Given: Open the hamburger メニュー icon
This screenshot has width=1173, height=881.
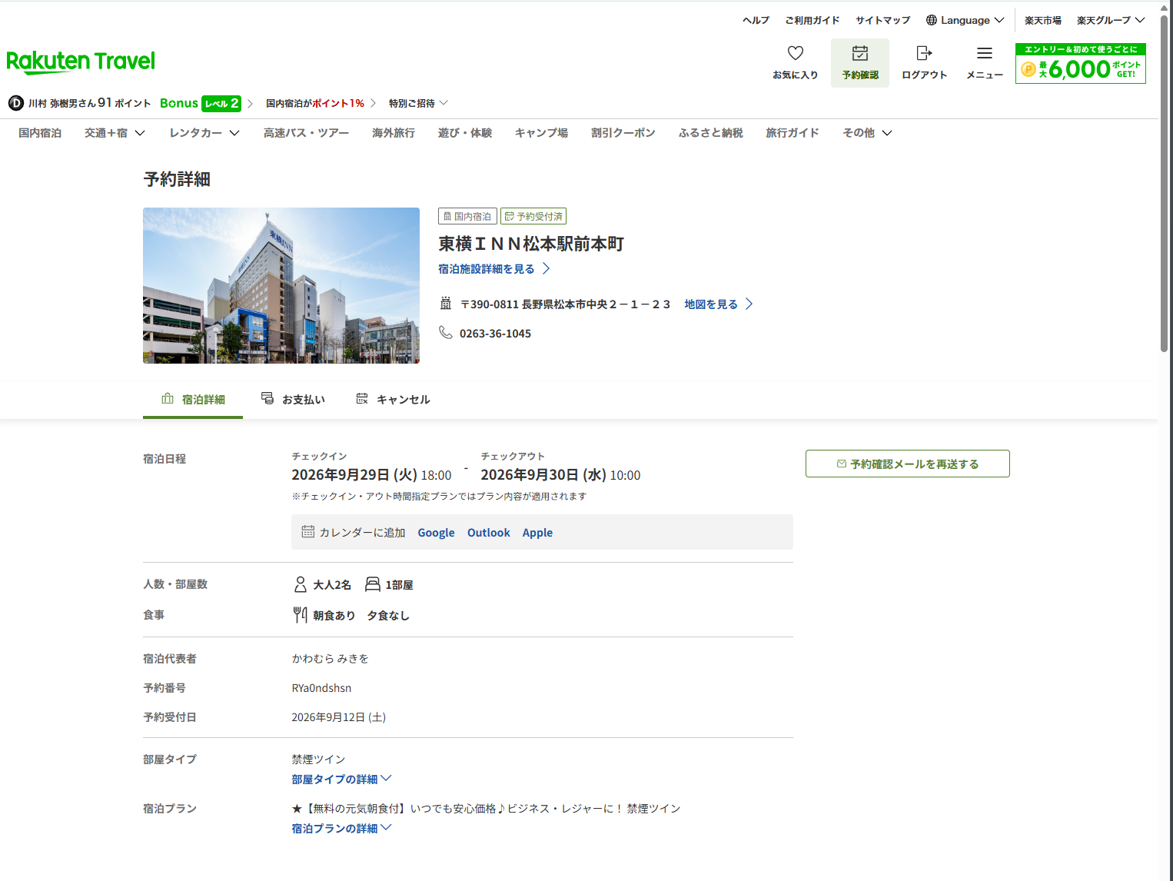Looking at the screenshot, I should click(985, 53).
